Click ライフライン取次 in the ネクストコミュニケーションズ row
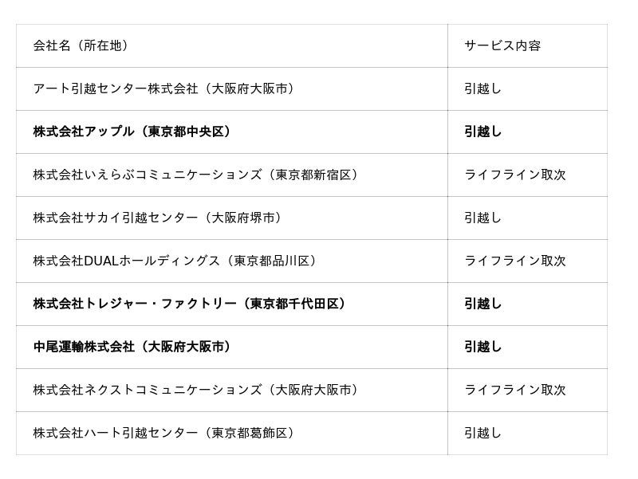Viewport: 638px width, 479px height. [x=514, y=391]
